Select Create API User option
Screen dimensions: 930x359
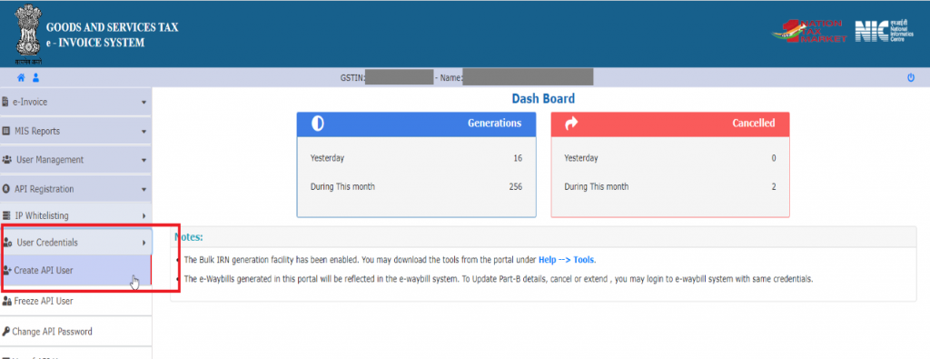76,271
